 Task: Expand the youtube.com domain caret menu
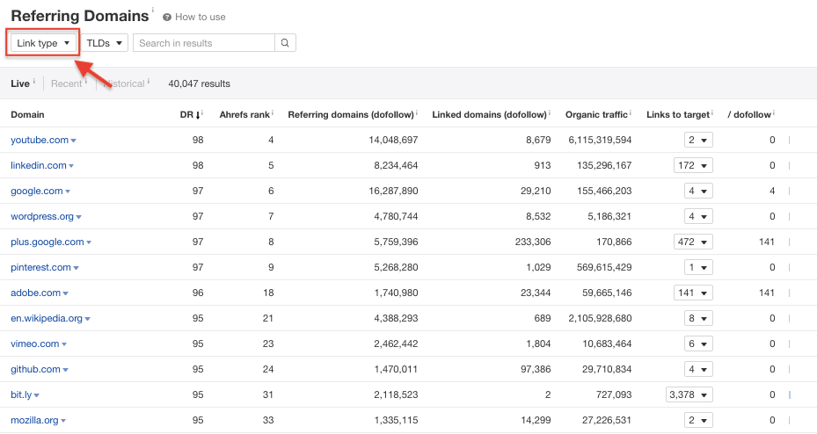pyautogui.click(x=74, y=141)
